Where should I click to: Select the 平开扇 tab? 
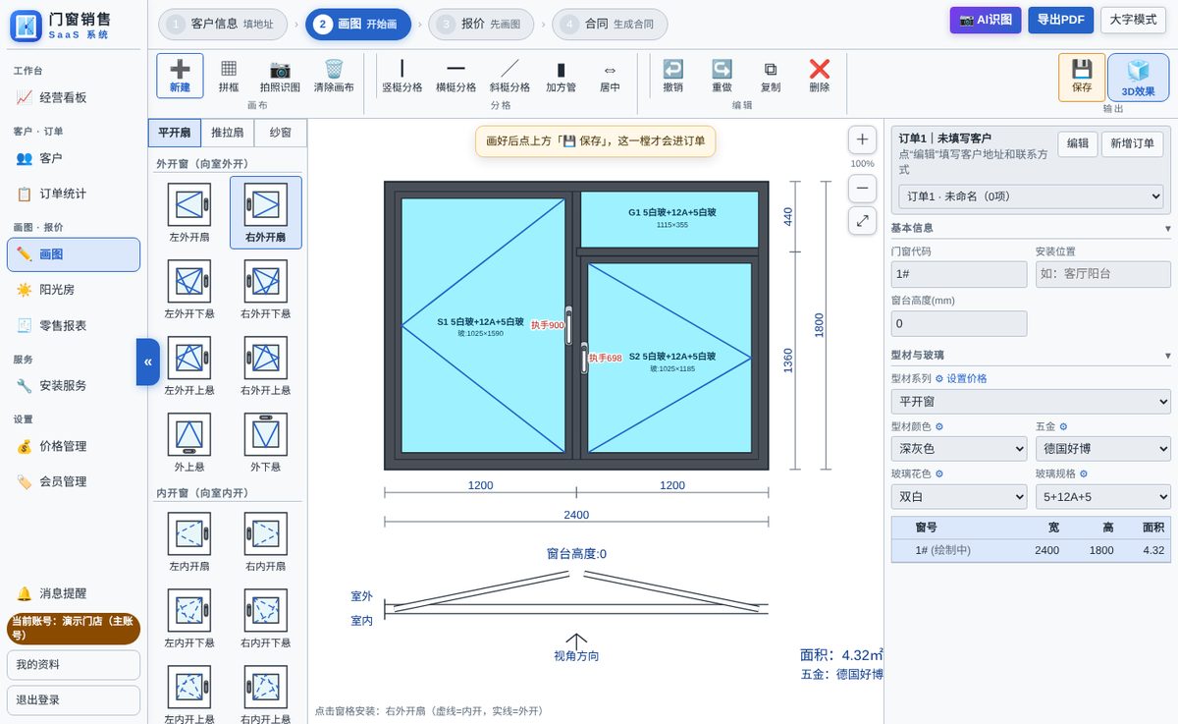[x=175, y=133]
